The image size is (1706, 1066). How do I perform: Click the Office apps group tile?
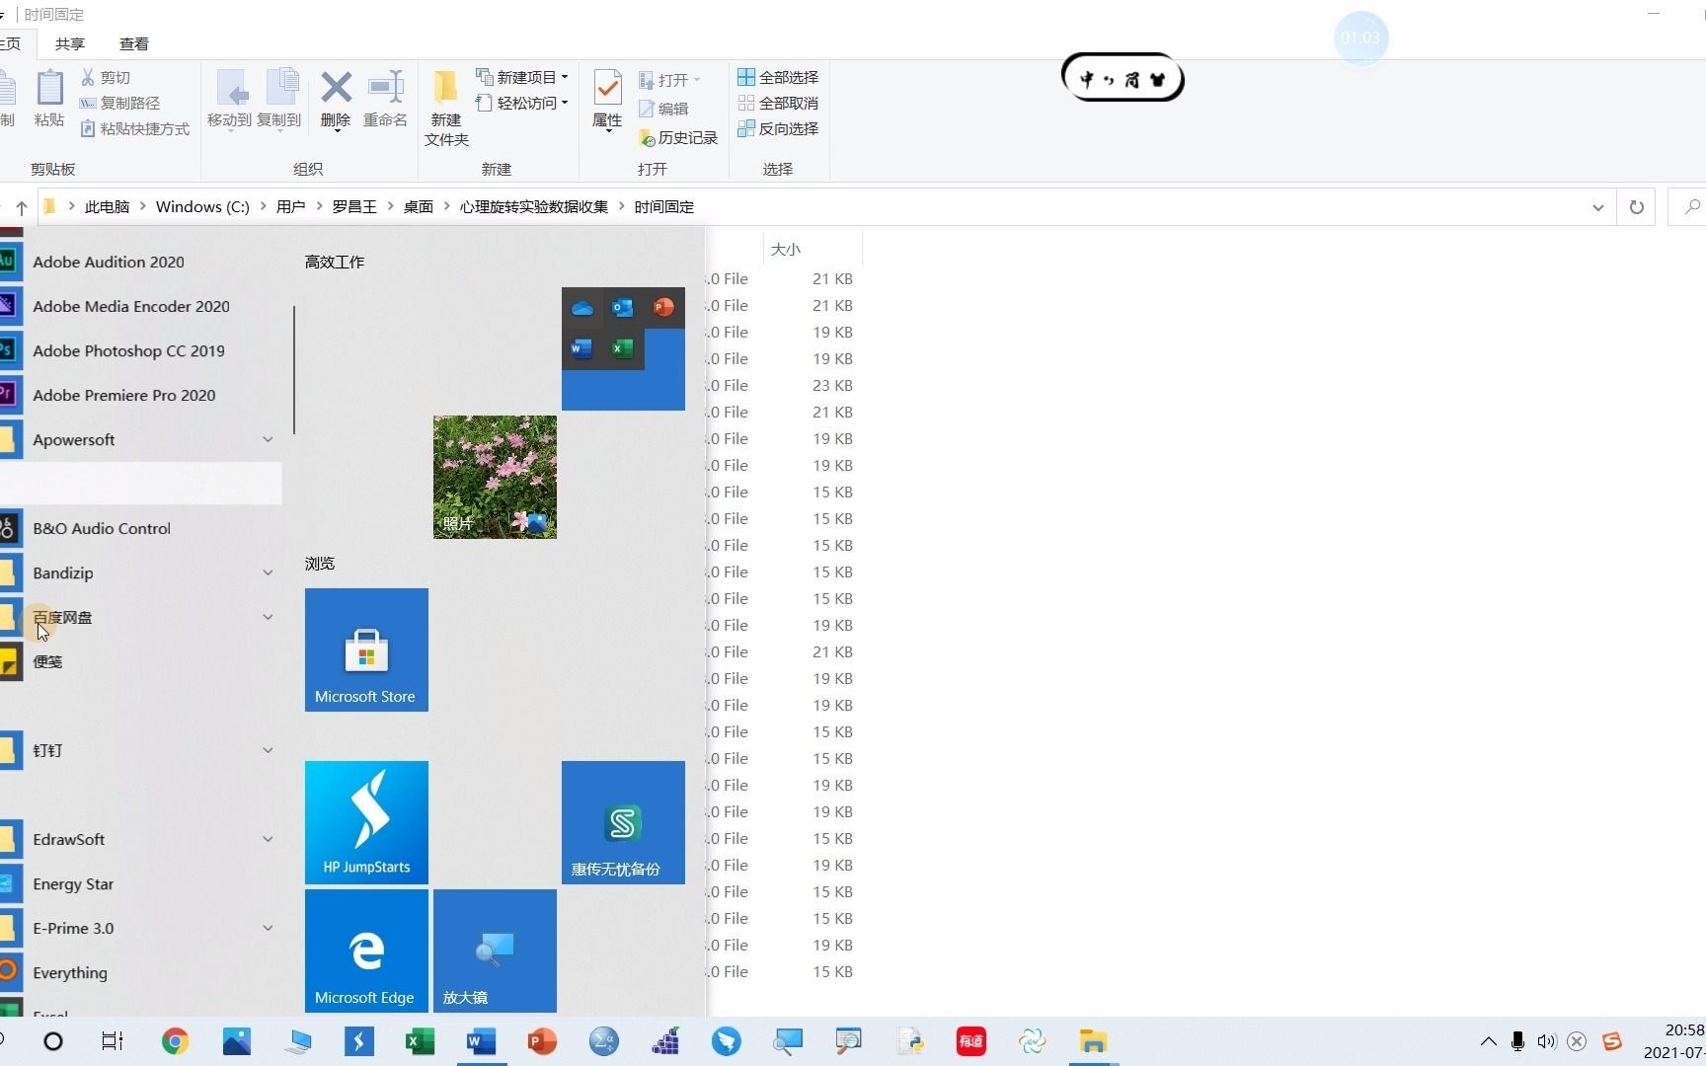[623, 348]
